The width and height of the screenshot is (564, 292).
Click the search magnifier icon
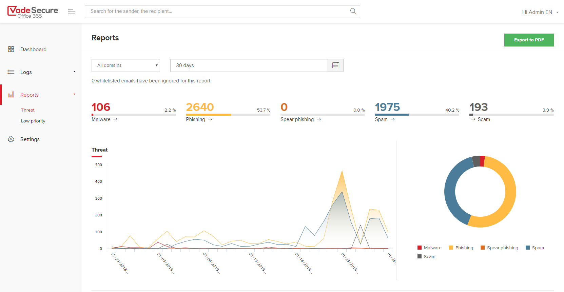coord(353,11)
